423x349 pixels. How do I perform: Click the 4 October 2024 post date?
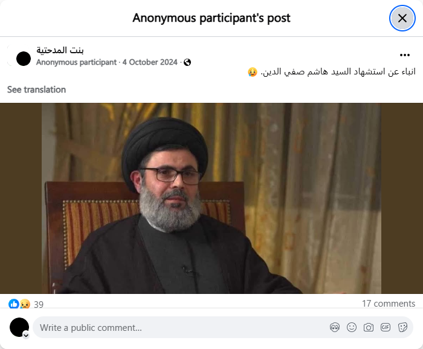click(x=150, y=62)
